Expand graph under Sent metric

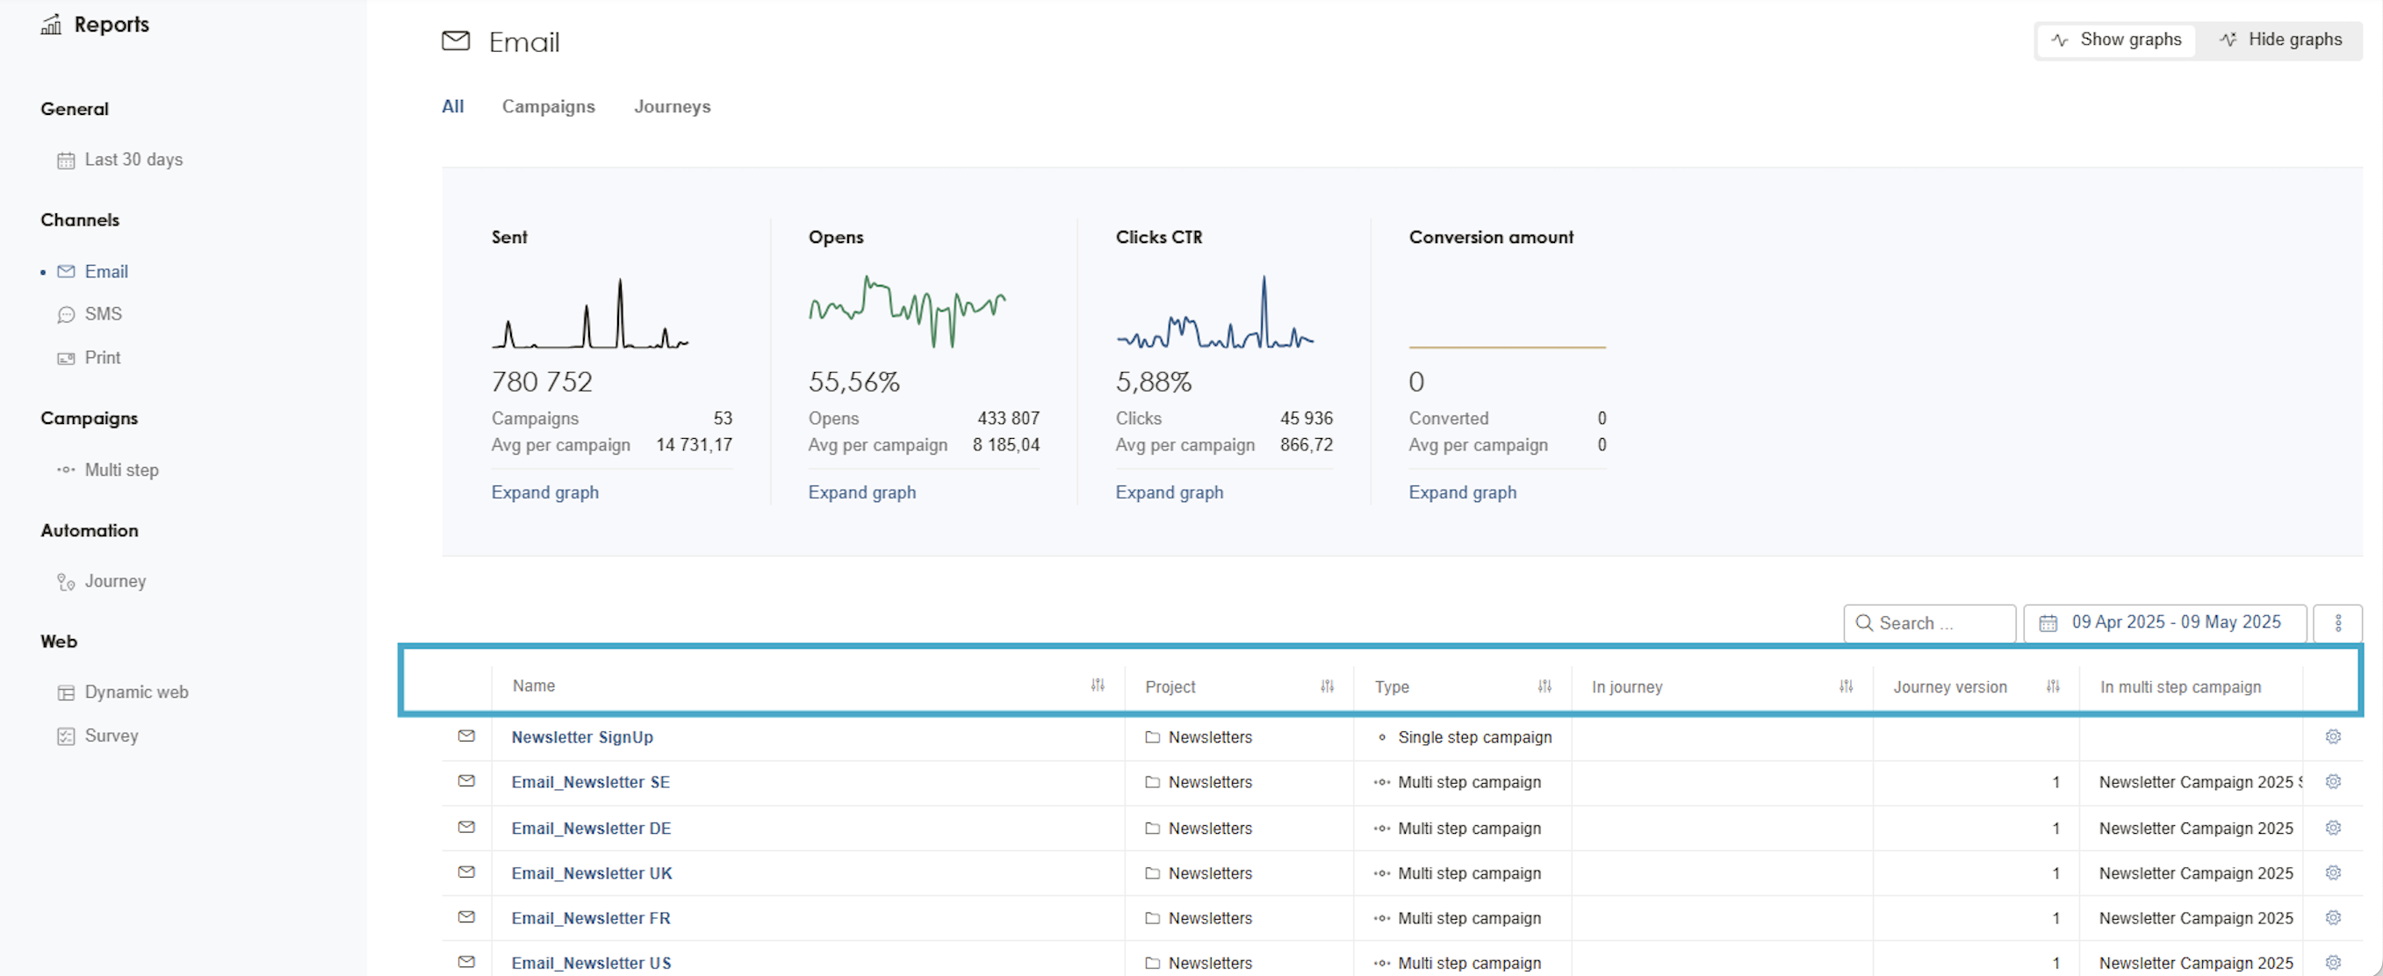pyautogui.click(x=544, y=492)
